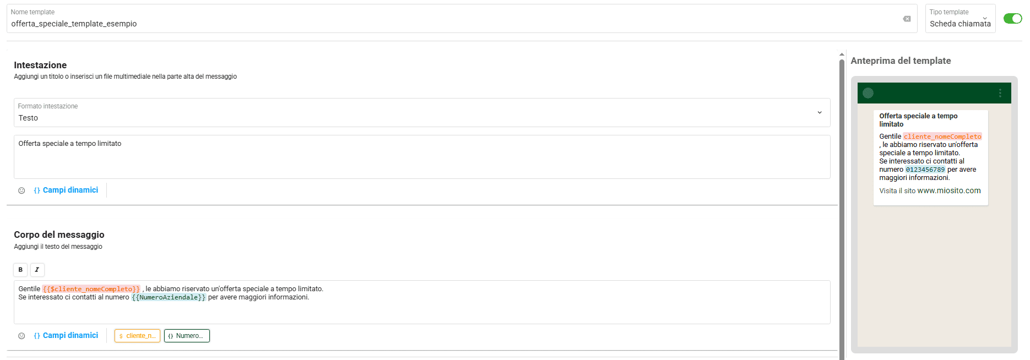Open www.miosito.com link in the preview
The width and height of the screenshot is (1030, 360).
[x=948, y=191]
